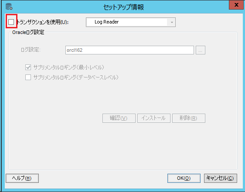Screen dimensions: 245x192
Task: Dismiss dialog using キャンセル(C) button
Action: click(x=221, y=178)
